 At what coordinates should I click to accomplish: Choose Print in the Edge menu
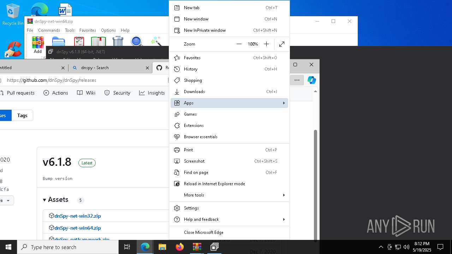(229, 150)
